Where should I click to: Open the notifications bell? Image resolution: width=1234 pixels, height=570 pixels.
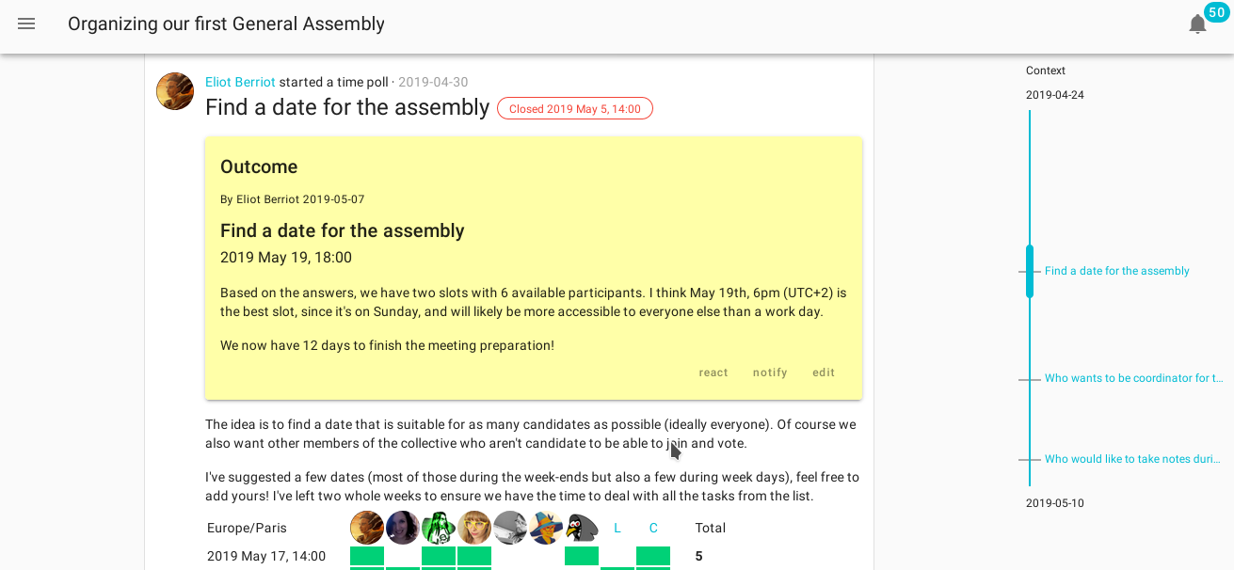pos(1197,24)
